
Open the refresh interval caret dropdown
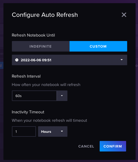[62, 96]
